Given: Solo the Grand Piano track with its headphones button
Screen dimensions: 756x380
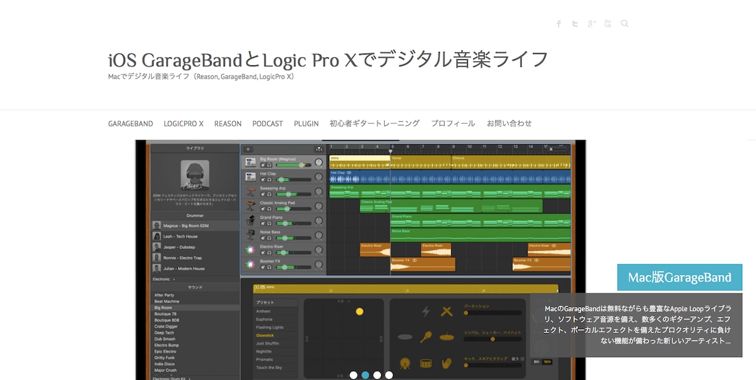Looking at the screenshot, I should coord(270,223).
